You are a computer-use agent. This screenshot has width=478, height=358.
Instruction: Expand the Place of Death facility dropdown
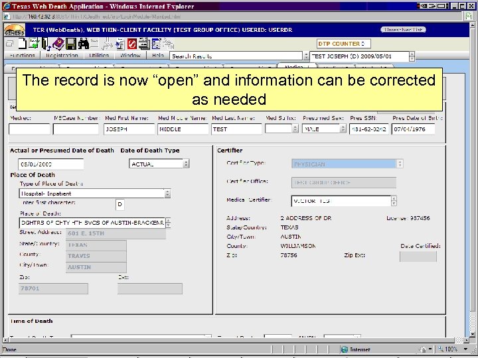pyautogui.click(x=168, y=223)
